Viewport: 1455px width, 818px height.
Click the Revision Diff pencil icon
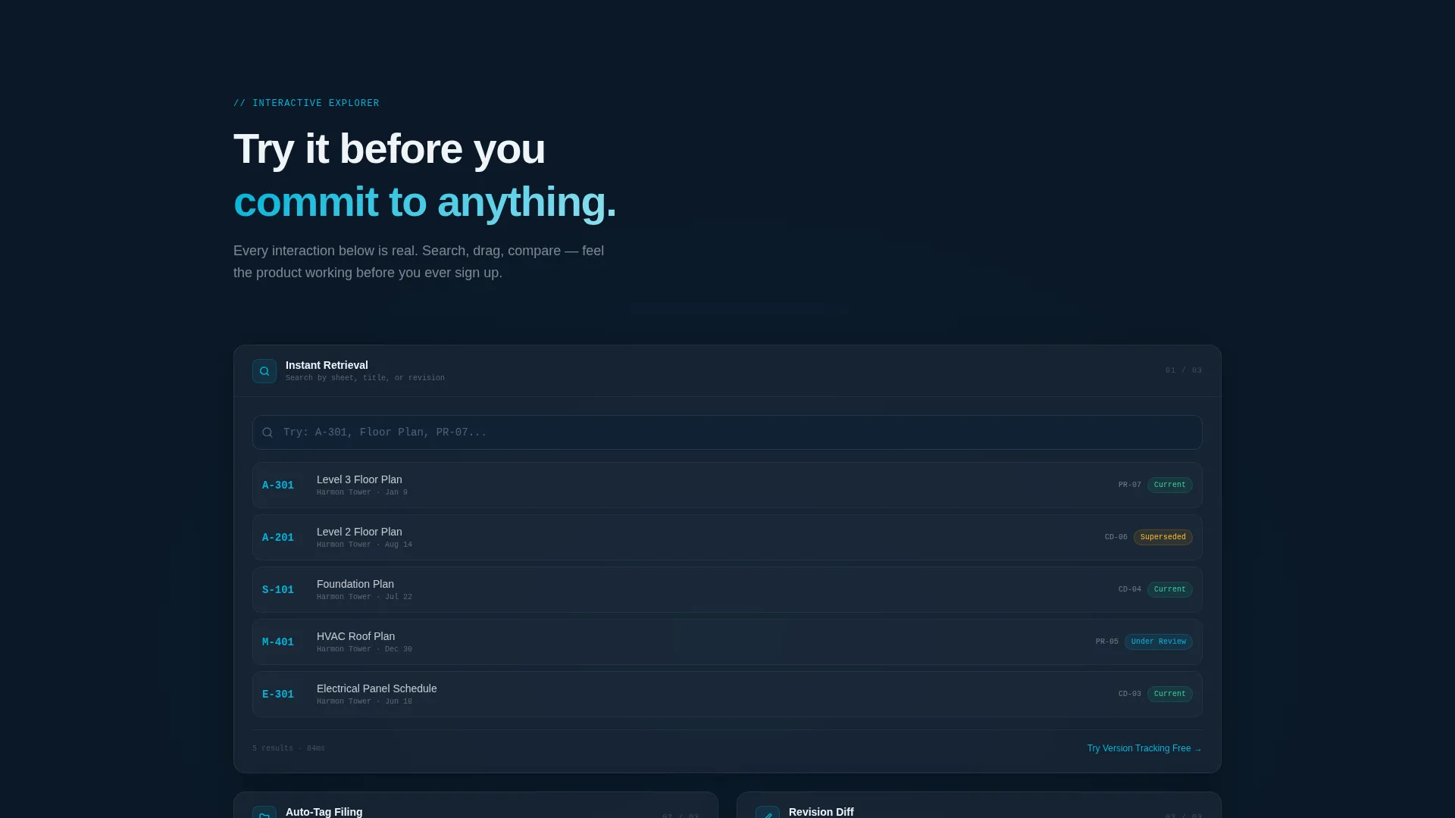768,812
